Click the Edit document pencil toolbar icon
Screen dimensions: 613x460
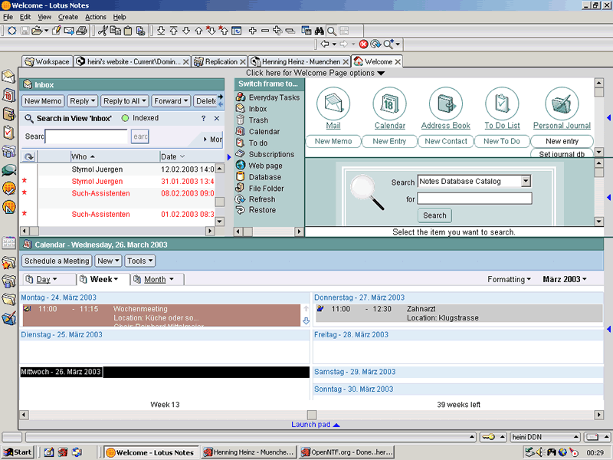point(56,31)
